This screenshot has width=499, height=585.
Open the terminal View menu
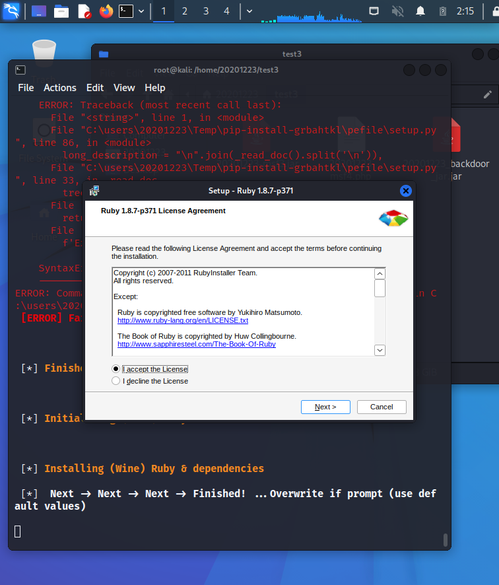(124, 88)
